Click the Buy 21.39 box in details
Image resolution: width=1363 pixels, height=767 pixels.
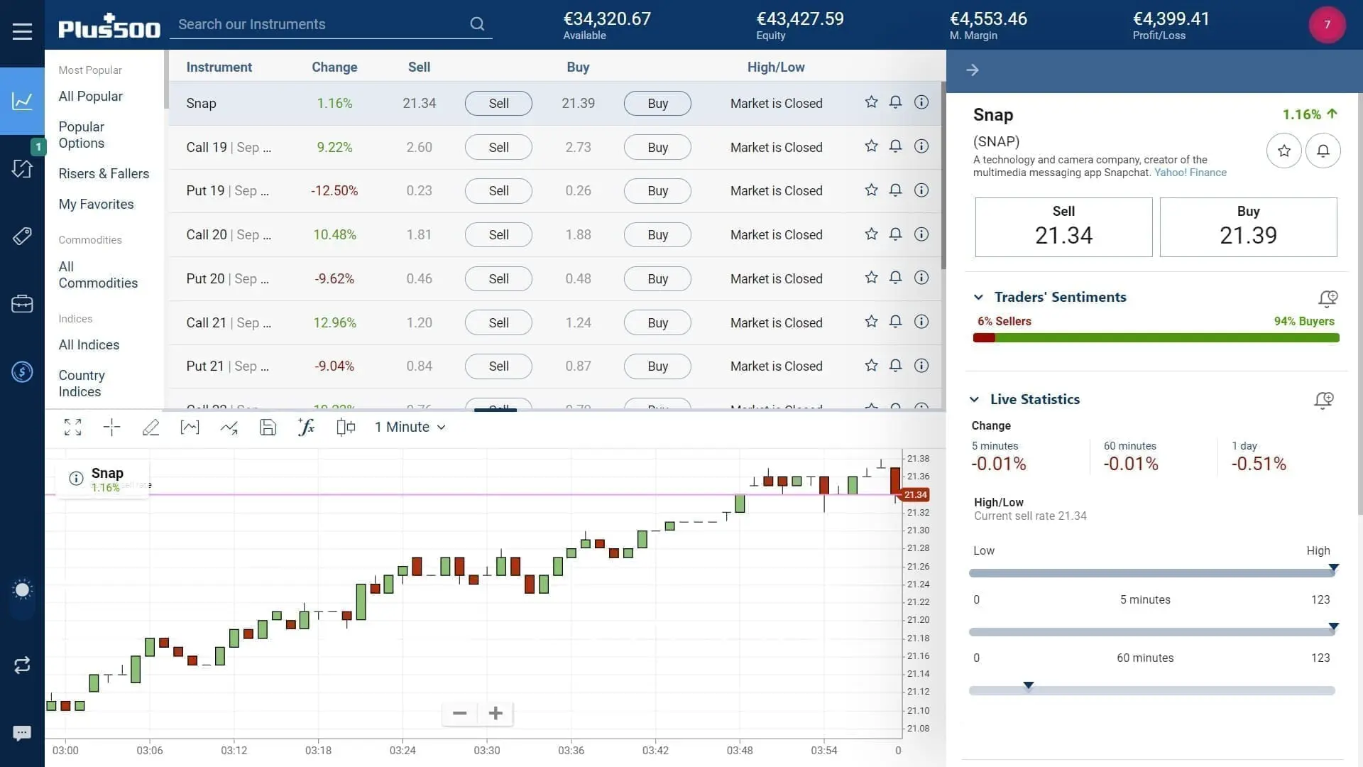click(1248, 227)
